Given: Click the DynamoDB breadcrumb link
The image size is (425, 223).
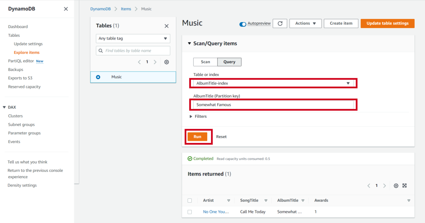Looking at the screenshot, I should tap(100, 9).
